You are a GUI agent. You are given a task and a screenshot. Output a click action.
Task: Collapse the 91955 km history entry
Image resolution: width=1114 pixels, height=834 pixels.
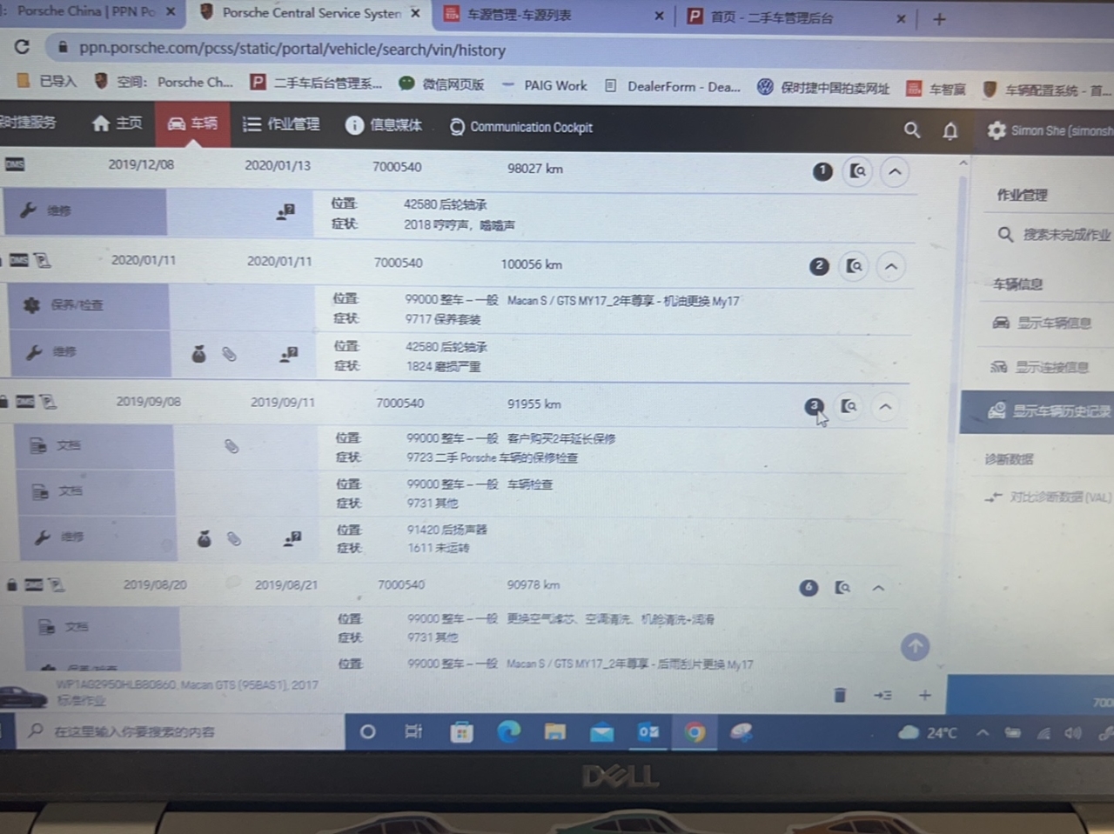point(885,406)
